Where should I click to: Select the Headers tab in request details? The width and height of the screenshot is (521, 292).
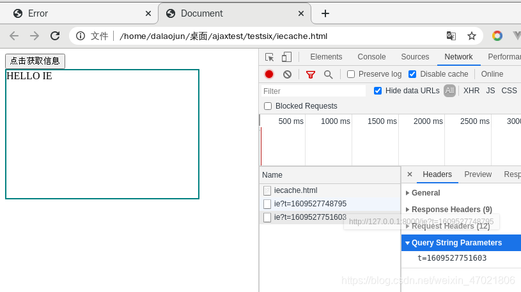coord(437,174)
